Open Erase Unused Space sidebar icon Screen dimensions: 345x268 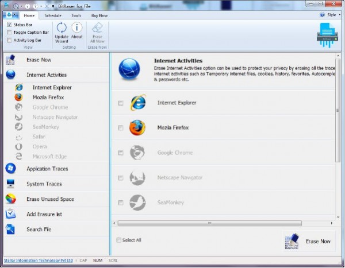pos(10,199)
